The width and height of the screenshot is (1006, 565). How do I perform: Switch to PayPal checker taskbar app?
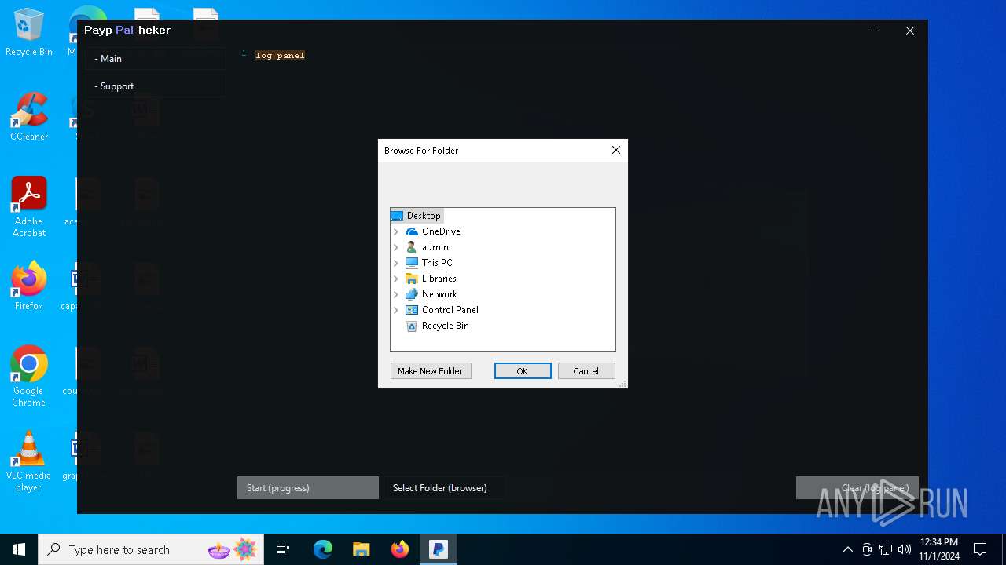438,549
